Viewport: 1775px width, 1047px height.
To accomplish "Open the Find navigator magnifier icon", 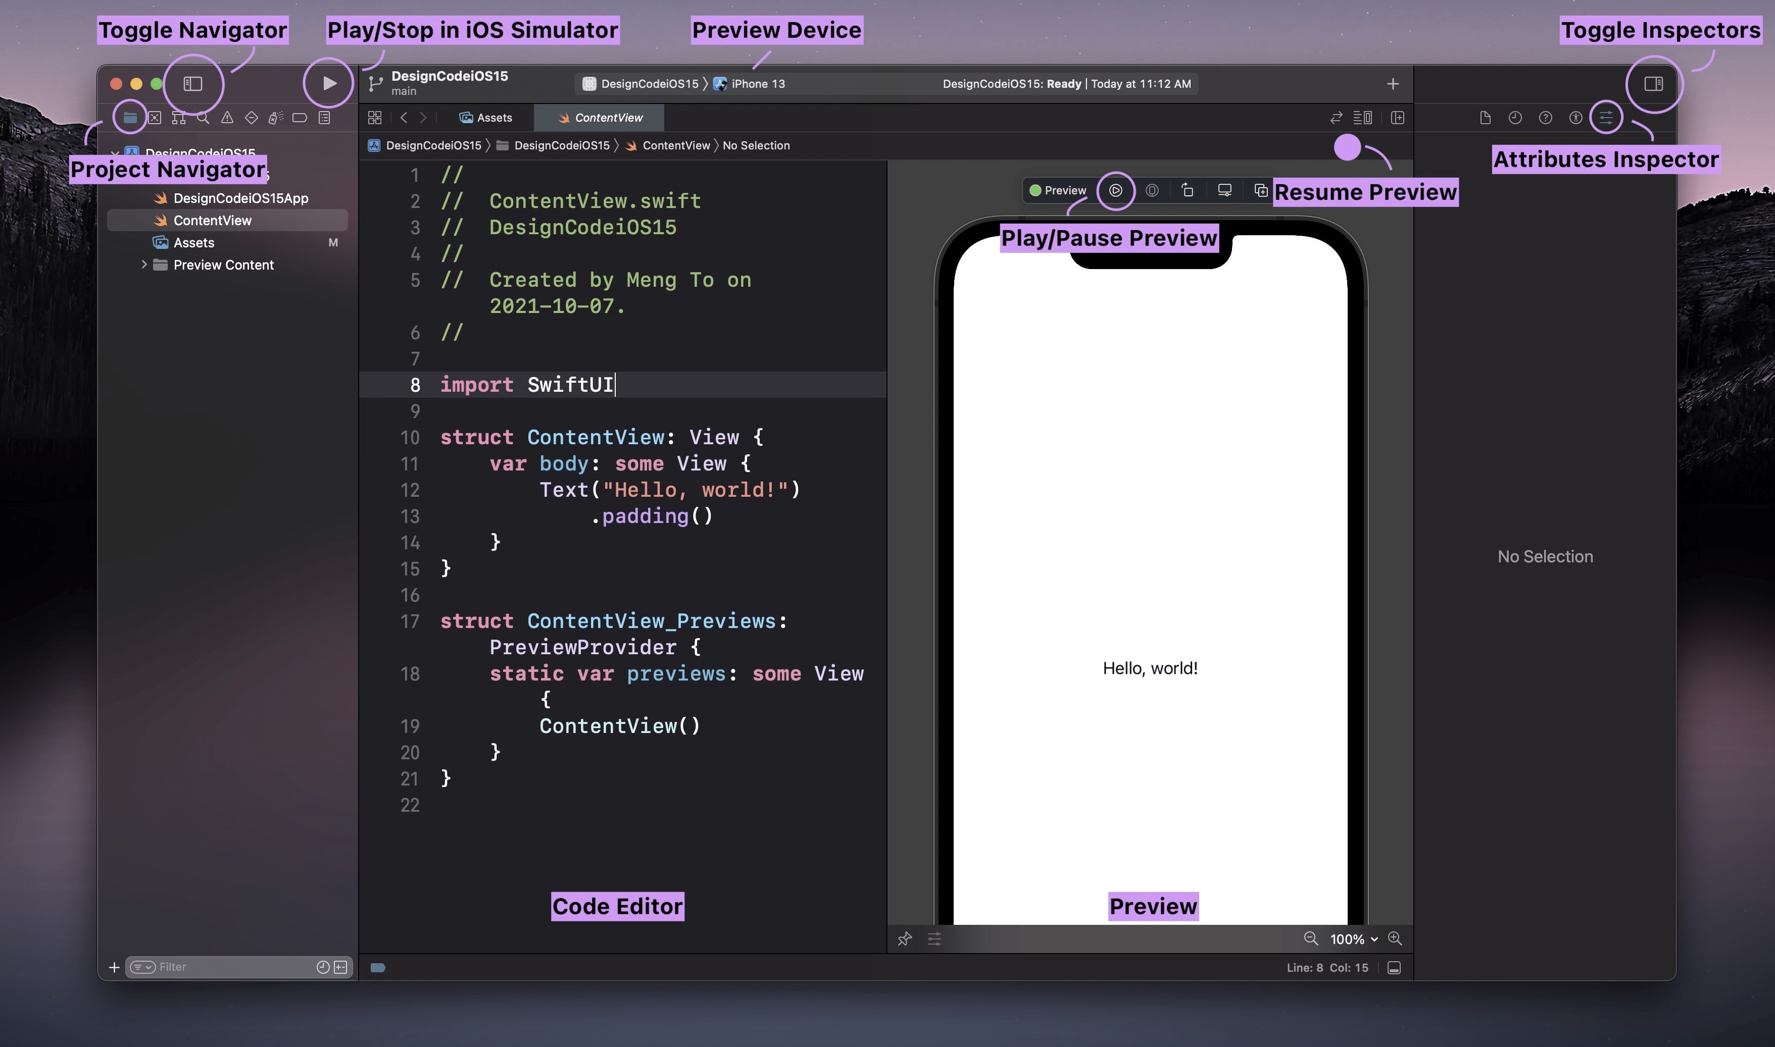I will [203, 118].
